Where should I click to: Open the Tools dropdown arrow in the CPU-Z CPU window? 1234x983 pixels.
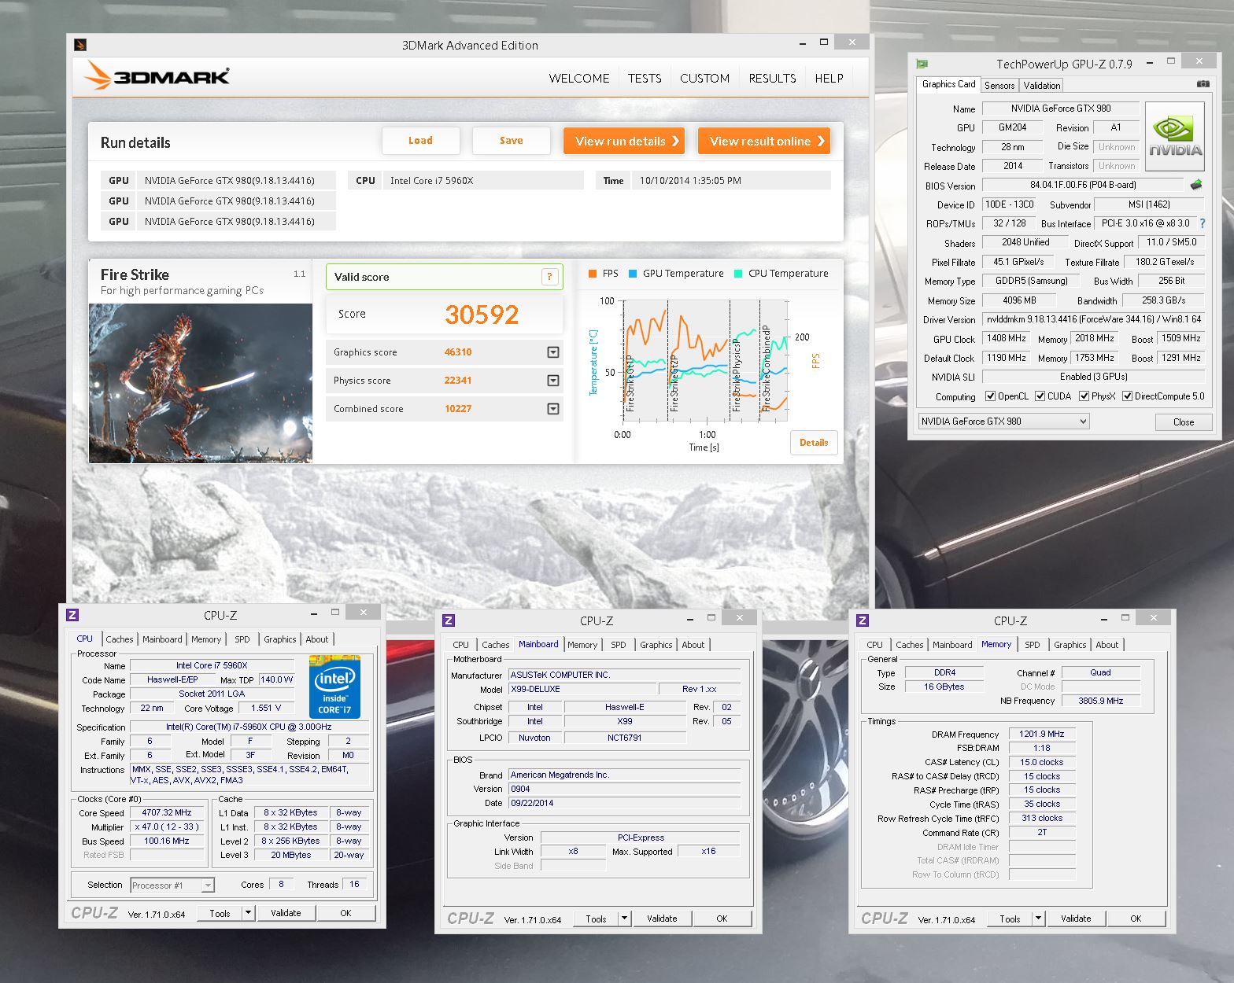click(x=249, y=913)
